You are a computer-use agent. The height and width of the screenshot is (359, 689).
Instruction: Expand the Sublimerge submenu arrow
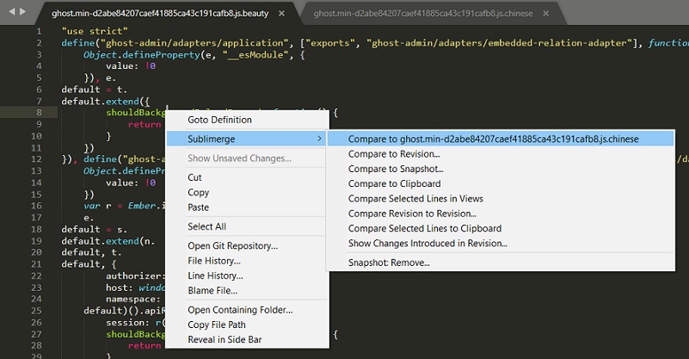coord(319,139)
